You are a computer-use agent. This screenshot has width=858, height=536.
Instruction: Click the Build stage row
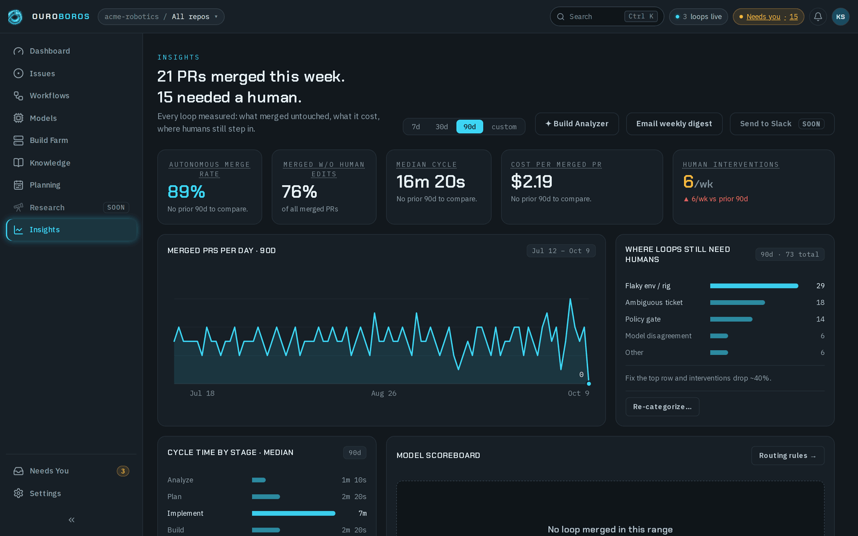pos(267,530)
